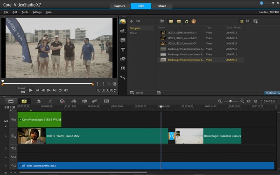Open the Media library panel

coord(123,21)
